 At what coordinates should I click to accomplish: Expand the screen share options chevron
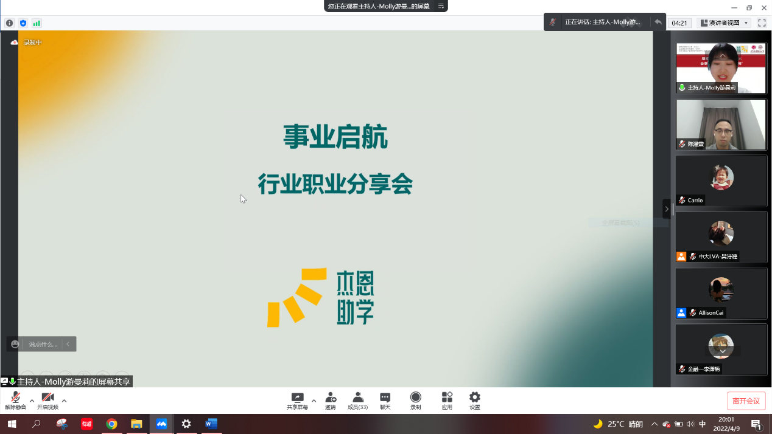(314, 402)
